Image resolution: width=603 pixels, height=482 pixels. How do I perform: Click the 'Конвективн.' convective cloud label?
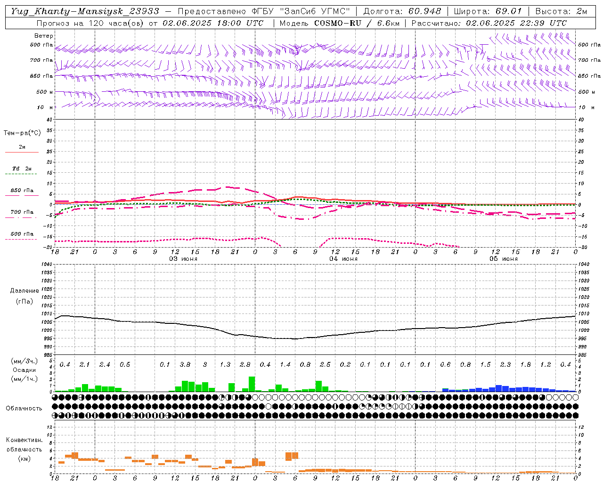24,440
